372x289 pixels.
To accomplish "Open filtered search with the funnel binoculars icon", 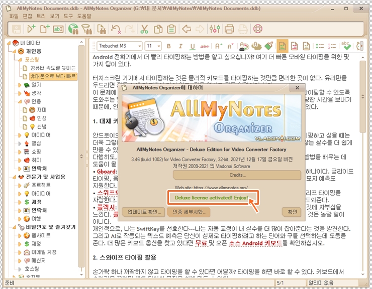I will 87,29.
